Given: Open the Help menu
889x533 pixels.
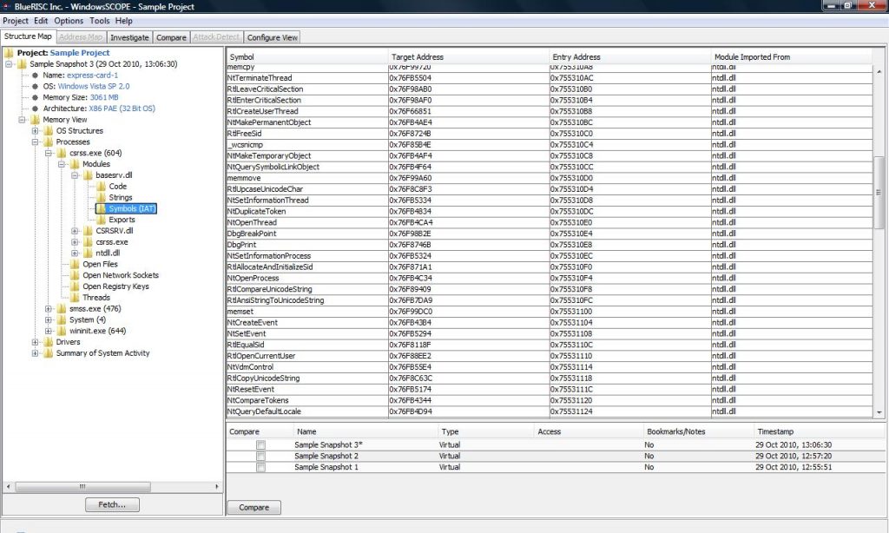Looking at the screenshot, I should 123,21.
